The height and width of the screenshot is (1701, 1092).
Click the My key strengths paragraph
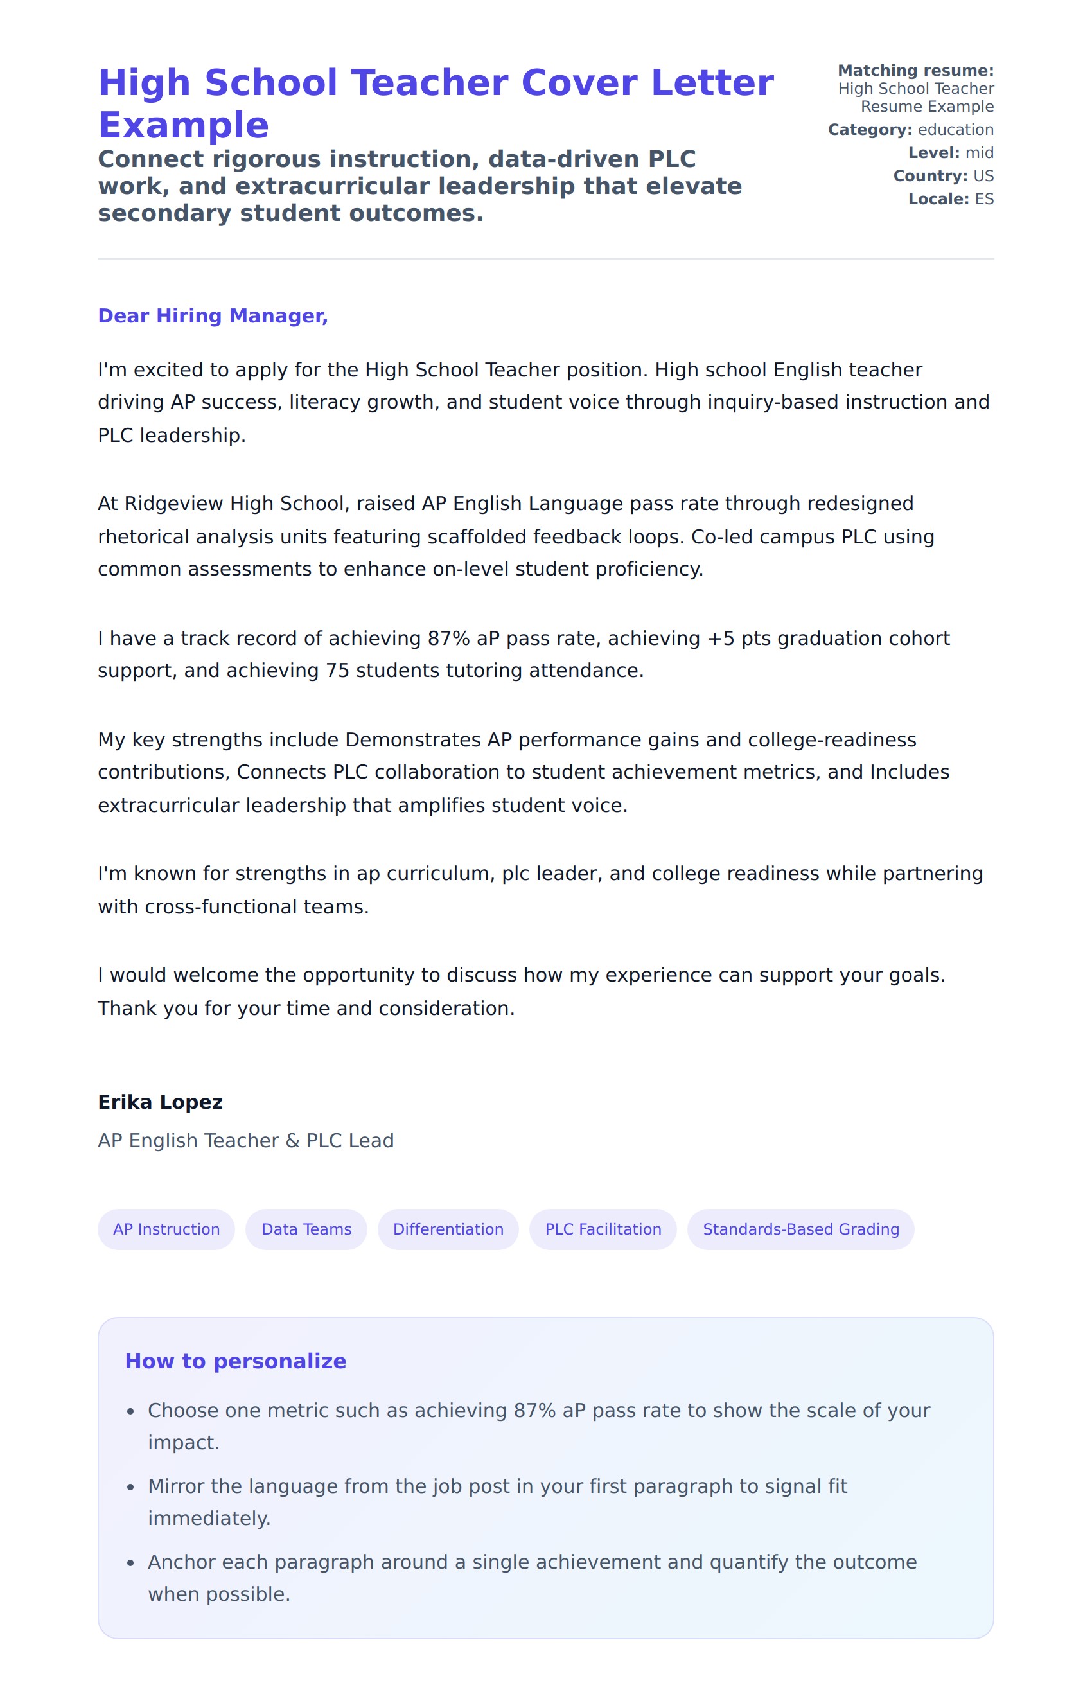pyautogui.click(x=523, y=772)
